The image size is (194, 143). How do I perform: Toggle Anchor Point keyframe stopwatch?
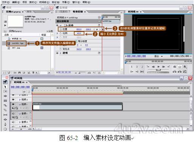tap(61, 49)
